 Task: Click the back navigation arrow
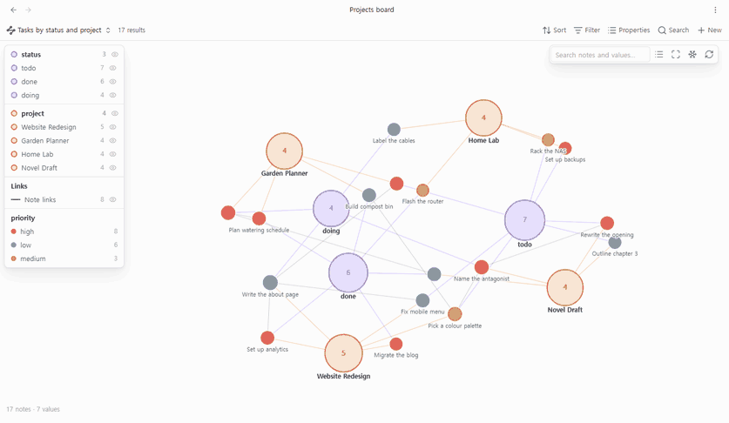tap(13, 10)
